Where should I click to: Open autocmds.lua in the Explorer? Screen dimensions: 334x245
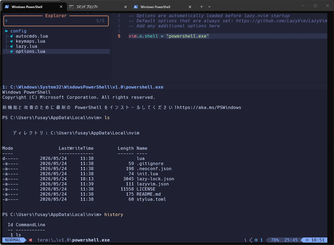click(x=32, y=36)
